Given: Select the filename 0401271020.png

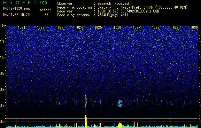Looking at the screenshot, I should tap(16, 8).
